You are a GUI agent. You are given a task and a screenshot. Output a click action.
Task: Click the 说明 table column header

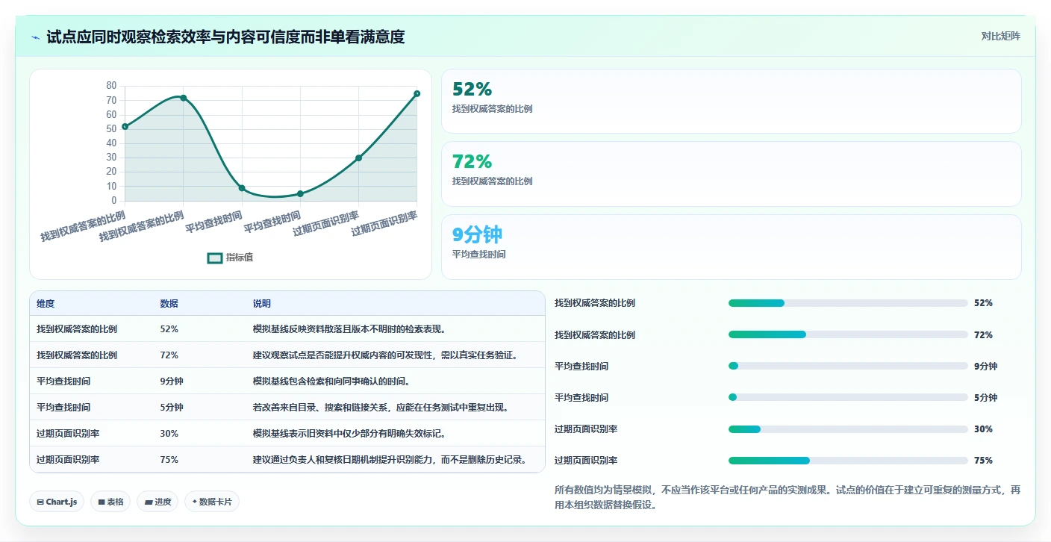pos(262,304)
